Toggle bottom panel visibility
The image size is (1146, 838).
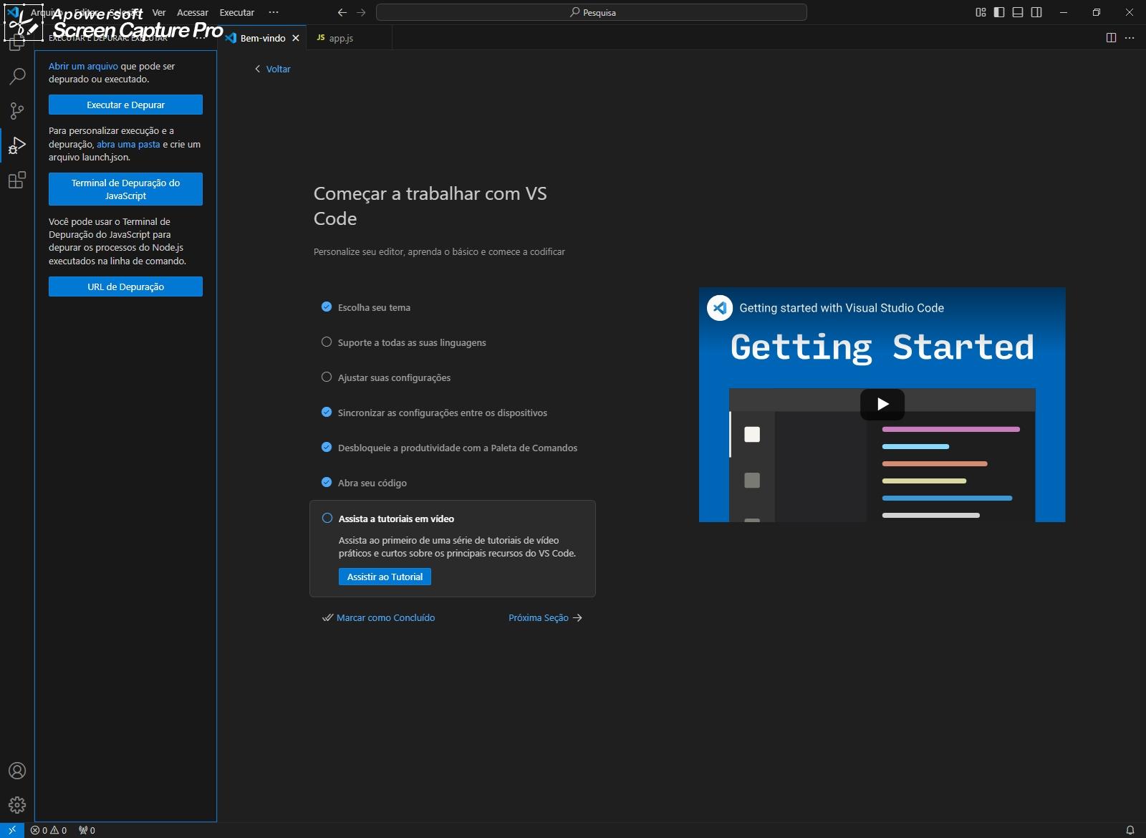click(1018, 12)
